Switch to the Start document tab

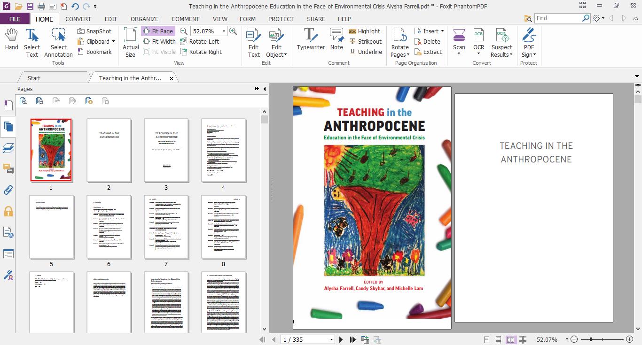(x=34, y=78)
